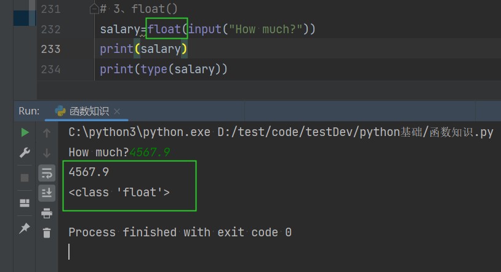This screenshot has height=272, width=501.
Task: Toggle Soft-Wrap in the console
Action: [47, 173]
